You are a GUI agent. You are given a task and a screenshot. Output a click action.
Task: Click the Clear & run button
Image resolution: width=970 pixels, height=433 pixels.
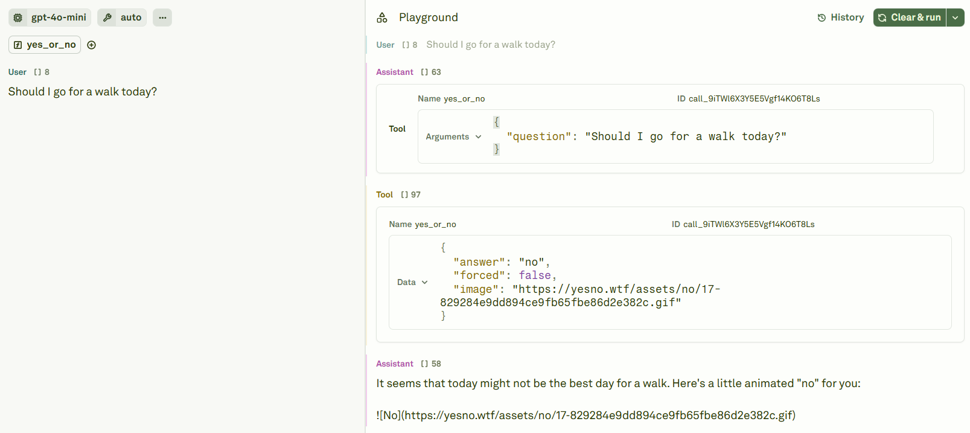910,18
